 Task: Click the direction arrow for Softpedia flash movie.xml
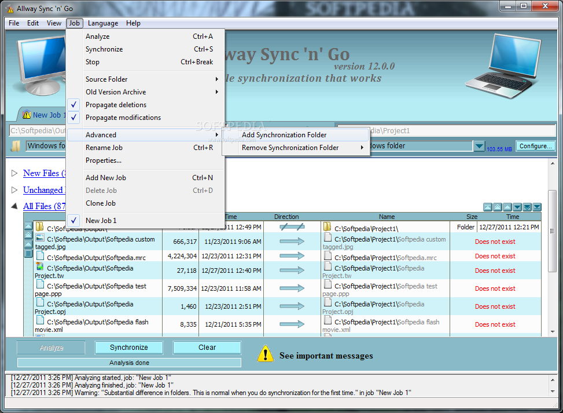tap(292, 324)
